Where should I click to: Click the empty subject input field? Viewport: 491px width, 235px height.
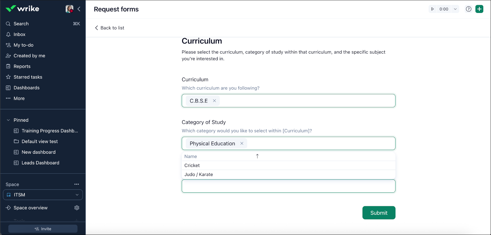pos(288,186)
